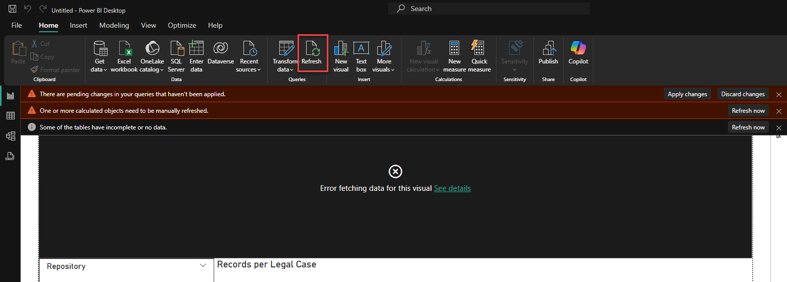Insert a New visual
This screenshot has height=282, width=787.
(341, 49)
